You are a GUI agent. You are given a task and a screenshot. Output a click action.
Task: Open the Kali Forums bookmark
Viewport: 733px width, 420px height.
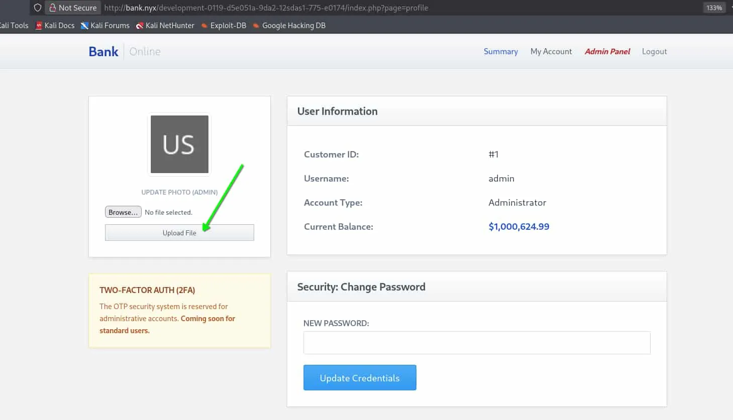tap(105, 26)
